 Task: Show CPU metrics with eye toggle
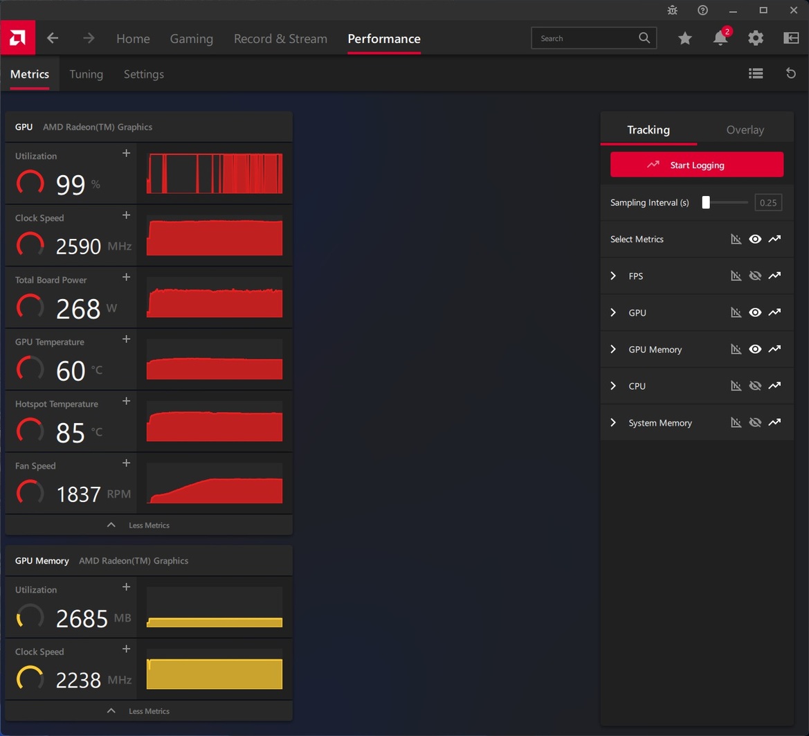[x=755, y=386]
